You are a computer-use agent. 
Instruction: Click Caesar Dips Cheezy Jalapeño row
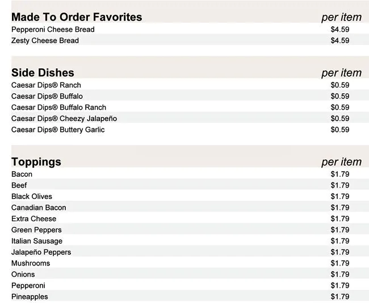point(190,118)
